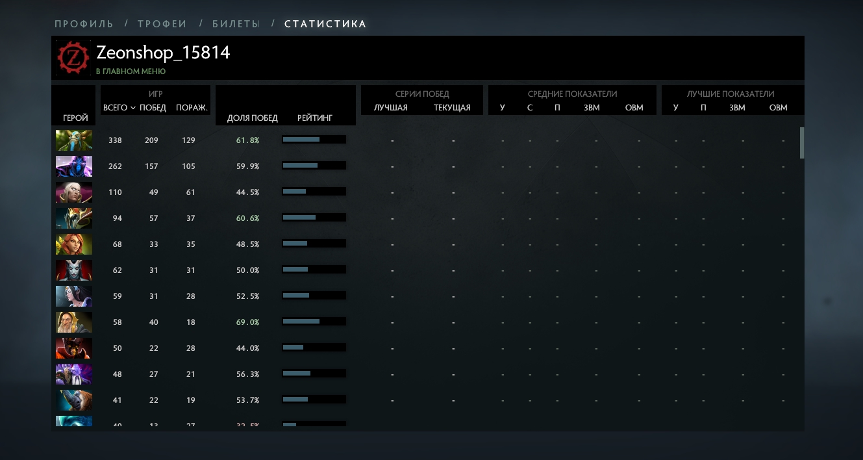Pick hero portrait in the 59 games row
863x460 pixels.
click(x=74, y=296)
